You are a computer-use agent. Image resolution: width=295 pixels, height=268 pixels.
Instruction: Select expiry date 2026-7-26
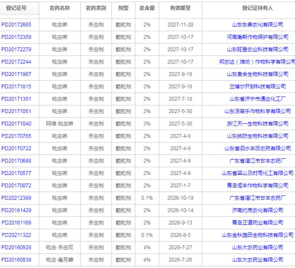click(x=180, y=260)
